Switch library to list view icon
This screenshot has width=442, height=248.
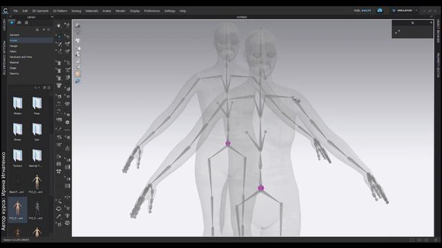(49, 87)
